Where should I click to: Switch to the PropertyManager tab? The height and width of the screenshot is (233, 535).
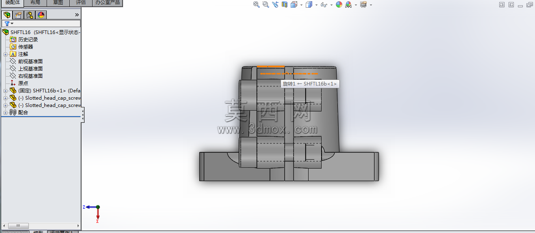[18, 15]
